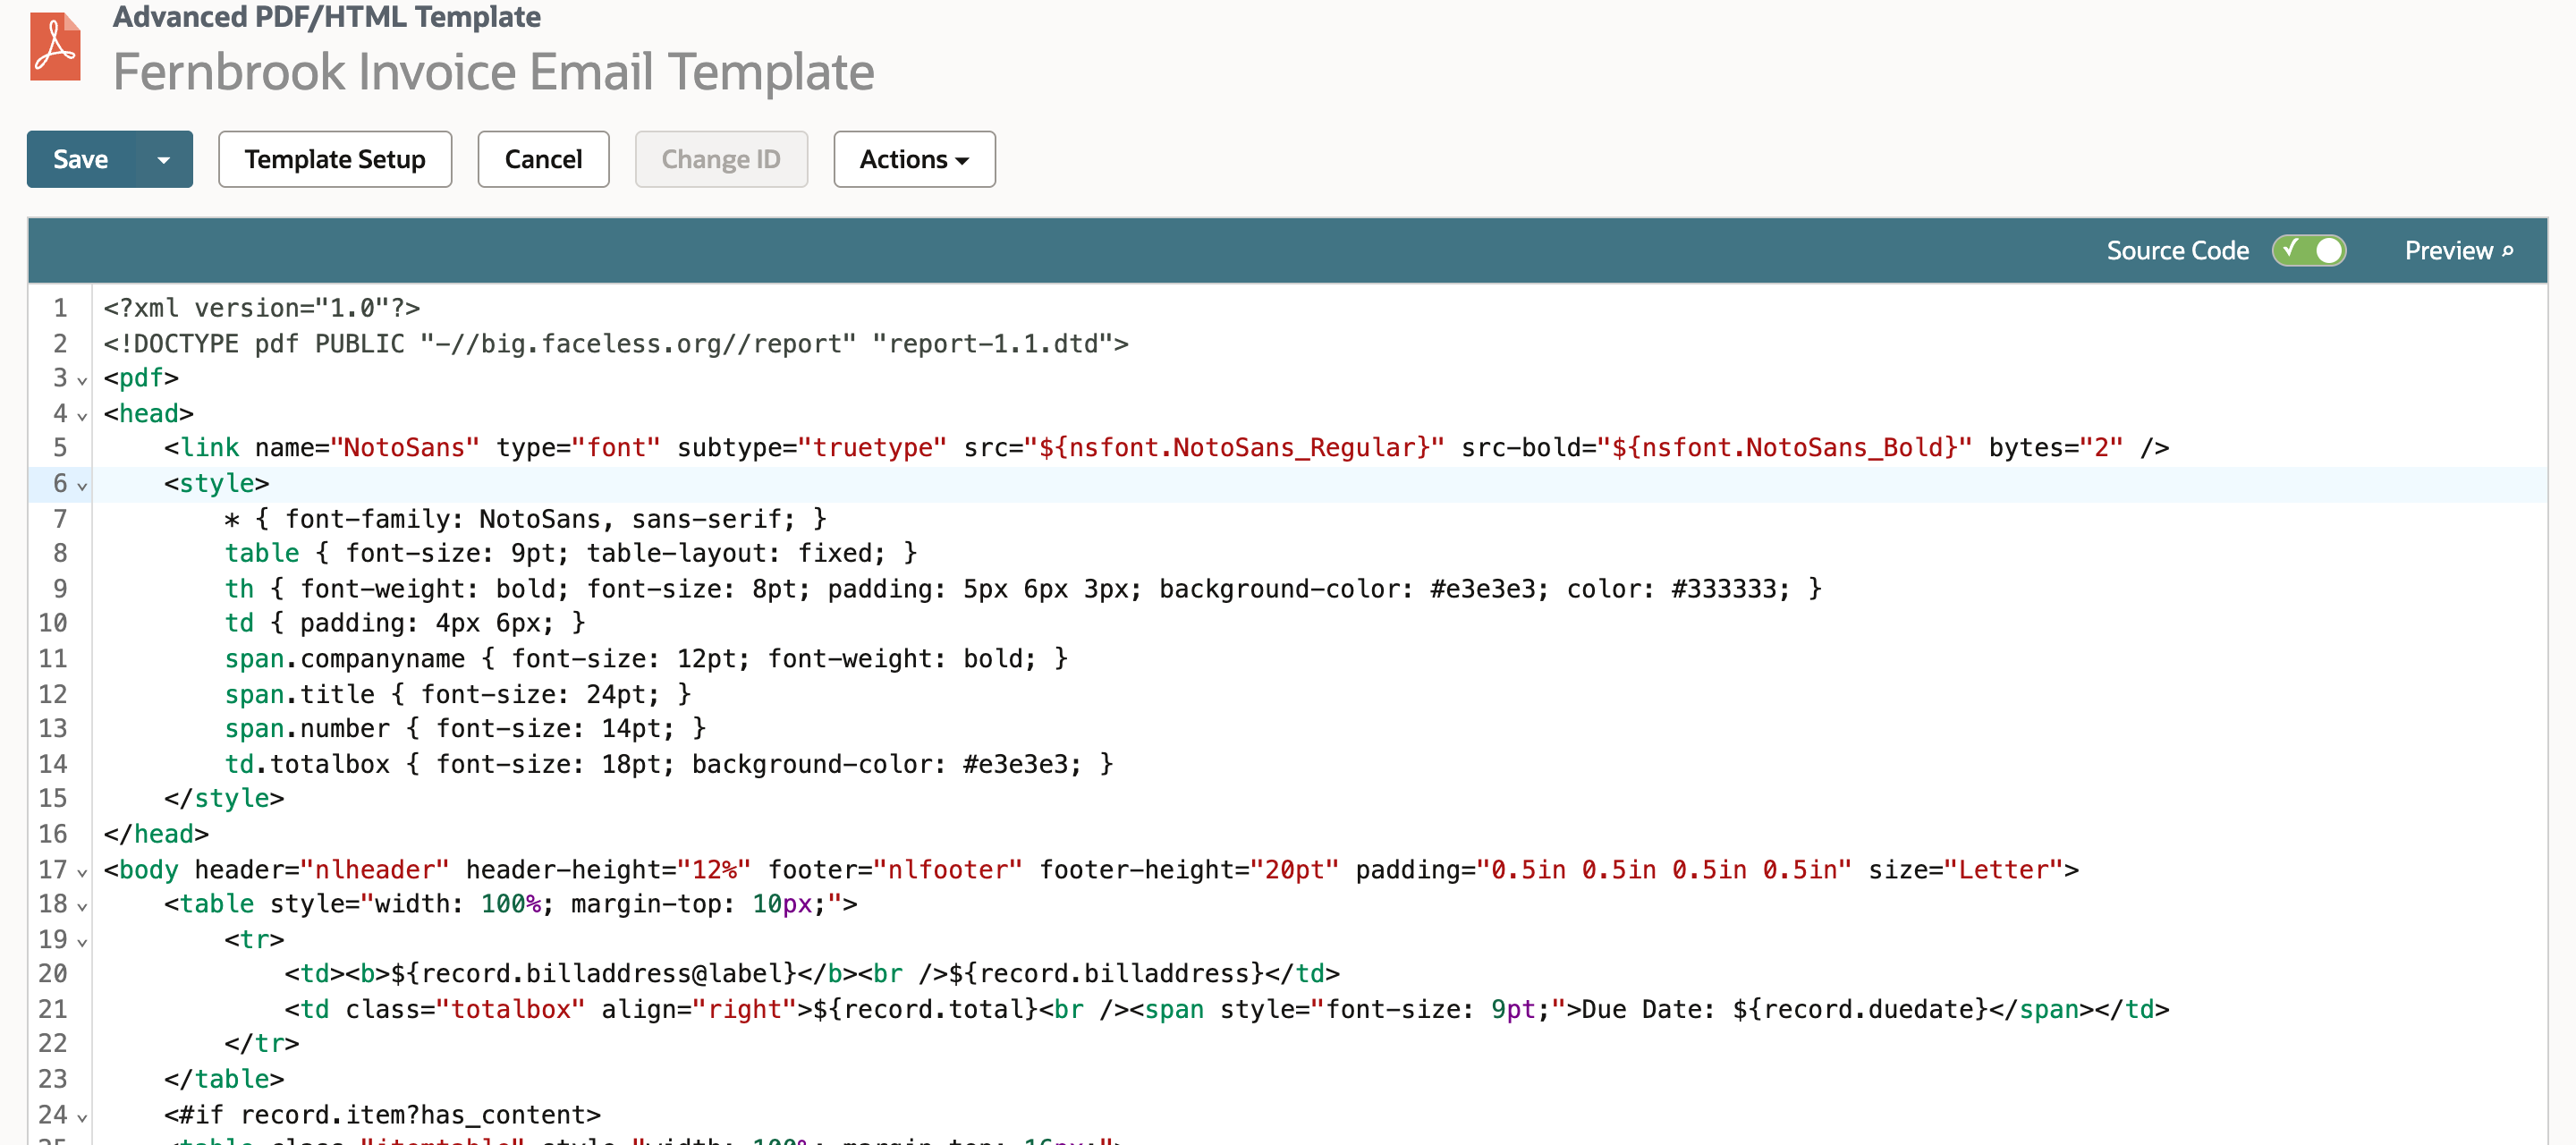
Task: Collapse the #if block fold arrow on line 24
Action: (82, 1116)
